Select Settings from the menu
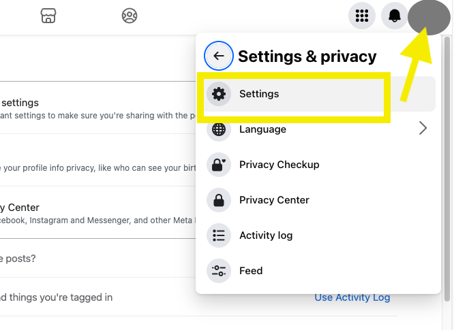 click(x=260, y=94)
